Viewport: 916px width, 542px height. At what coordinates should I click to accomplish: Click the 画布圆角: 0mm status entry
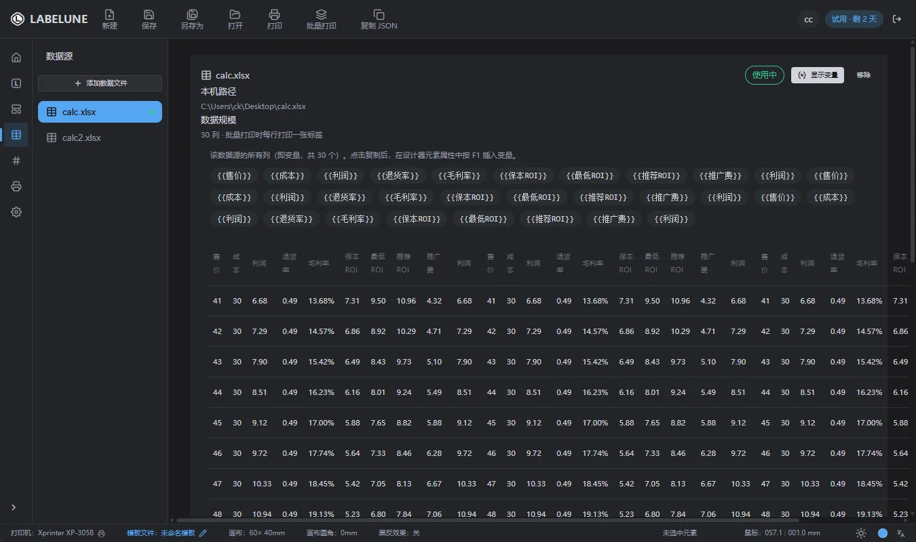click(332, 533)
